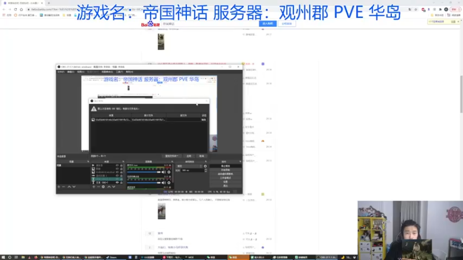Image resolution: width=463 pixels, height=260 pixels.
Task: Add a new scene with the plus icon
Action: pyautogui.click(x=59, y=187)
